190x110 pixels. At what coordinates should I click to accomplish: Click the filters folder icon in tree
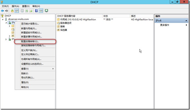(13, 36)
